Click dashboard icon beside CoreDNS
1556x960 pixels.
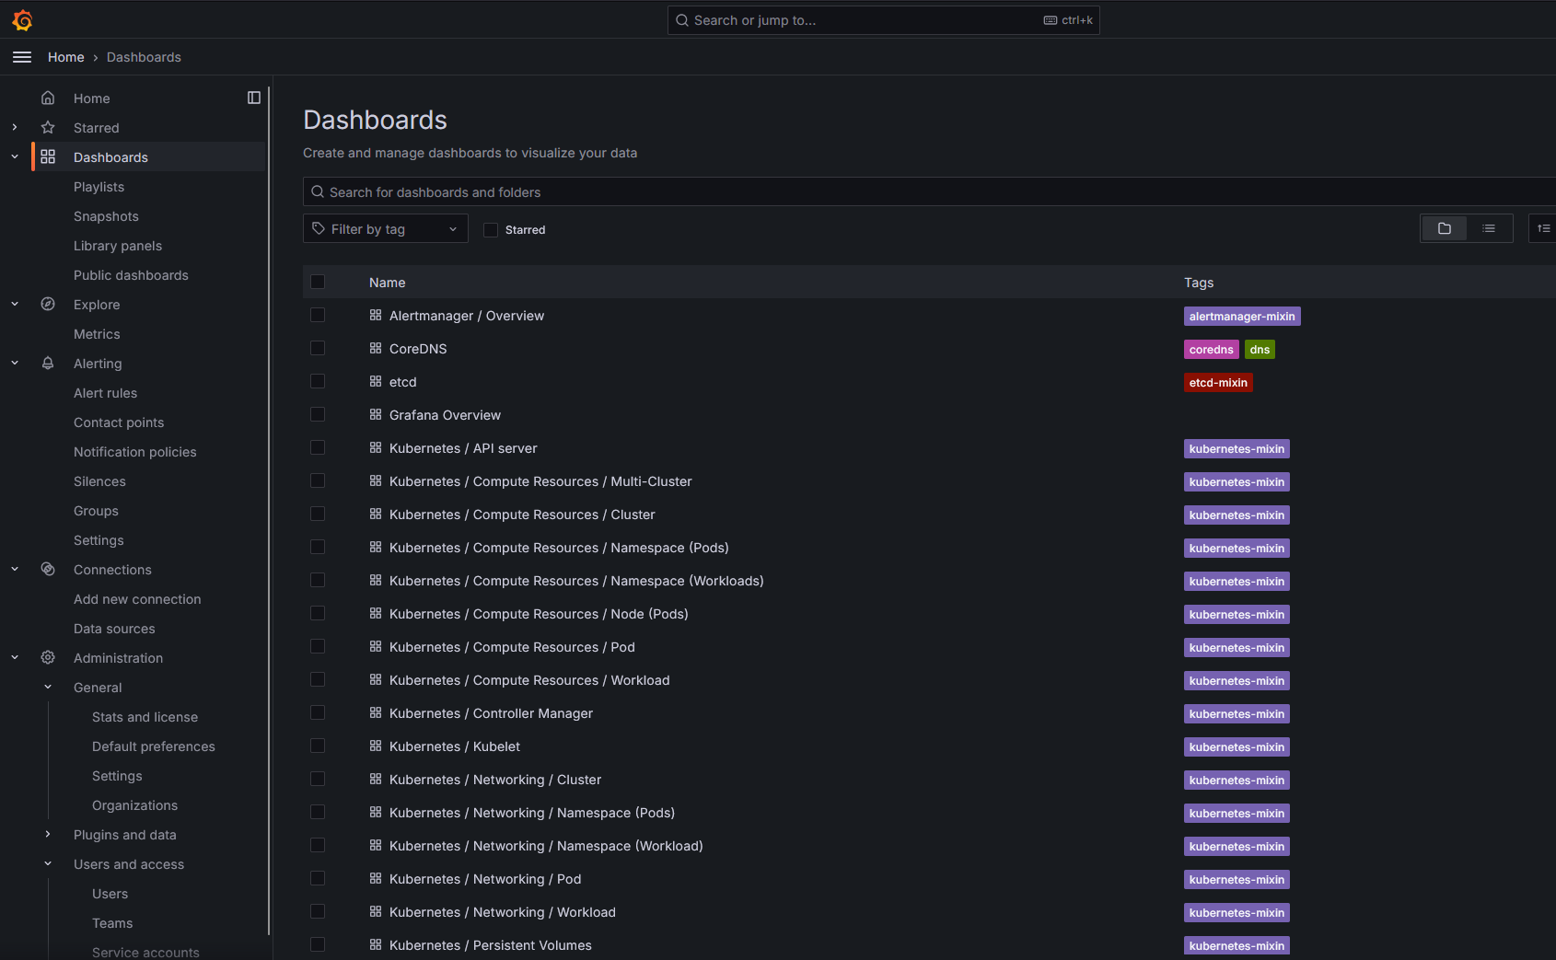(376, 348)
